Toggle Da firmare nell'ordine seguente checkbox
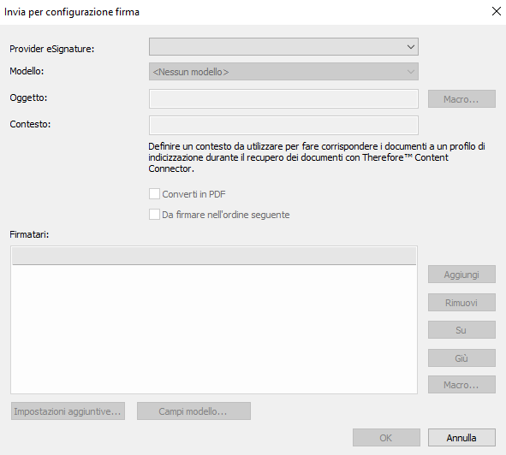 pyautogui.click(x=154, y=215)
